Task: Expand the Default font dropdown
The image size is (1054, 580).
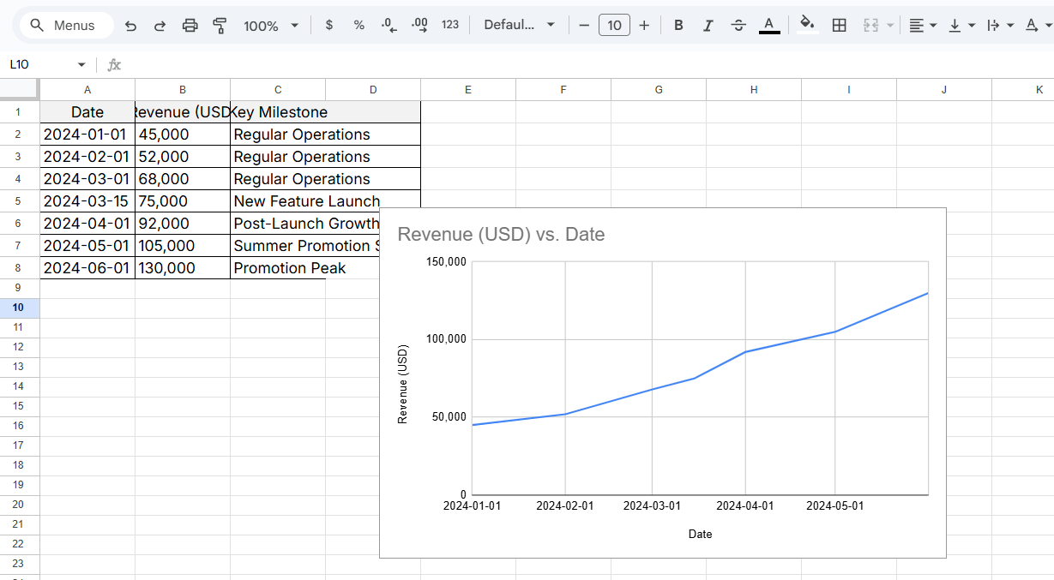Action: click(x=520, y=25)
